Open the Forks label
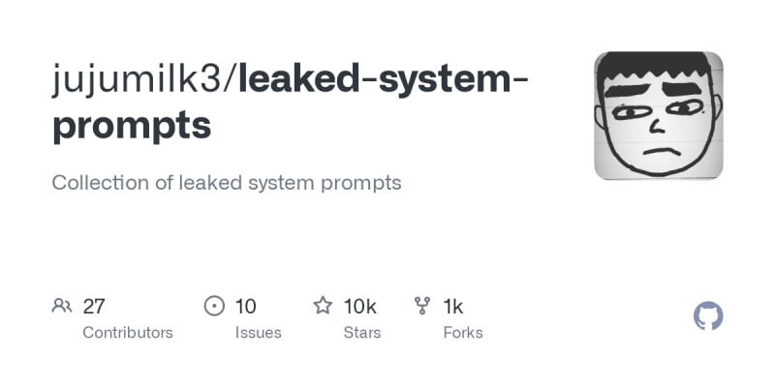Viewport: 775px width, 387px height. [463, 332]
